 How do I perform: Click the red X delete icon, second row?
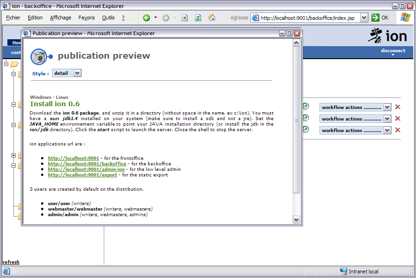tap(398, 118)
